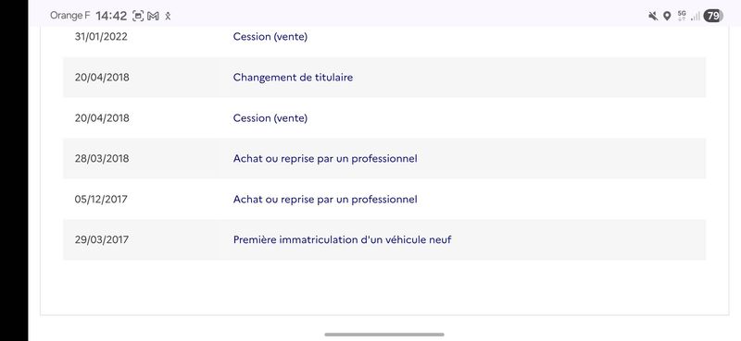
Task: Select the 31/01/2022 date cell
Action: [101, 37]
